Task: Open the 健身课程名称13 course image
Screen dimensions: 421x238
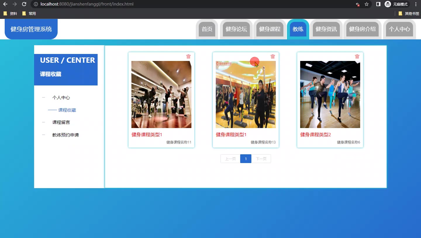Action: click(x=246, y=94)
